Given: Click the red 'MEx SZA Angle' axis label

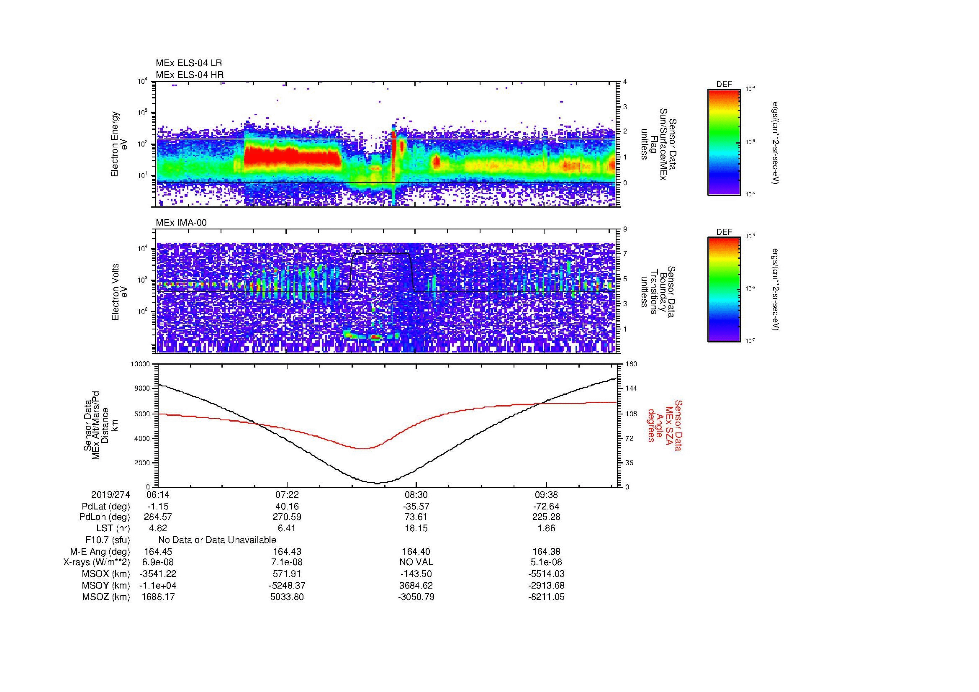Looking at the screenshot, I should click(x=665, y=425).
